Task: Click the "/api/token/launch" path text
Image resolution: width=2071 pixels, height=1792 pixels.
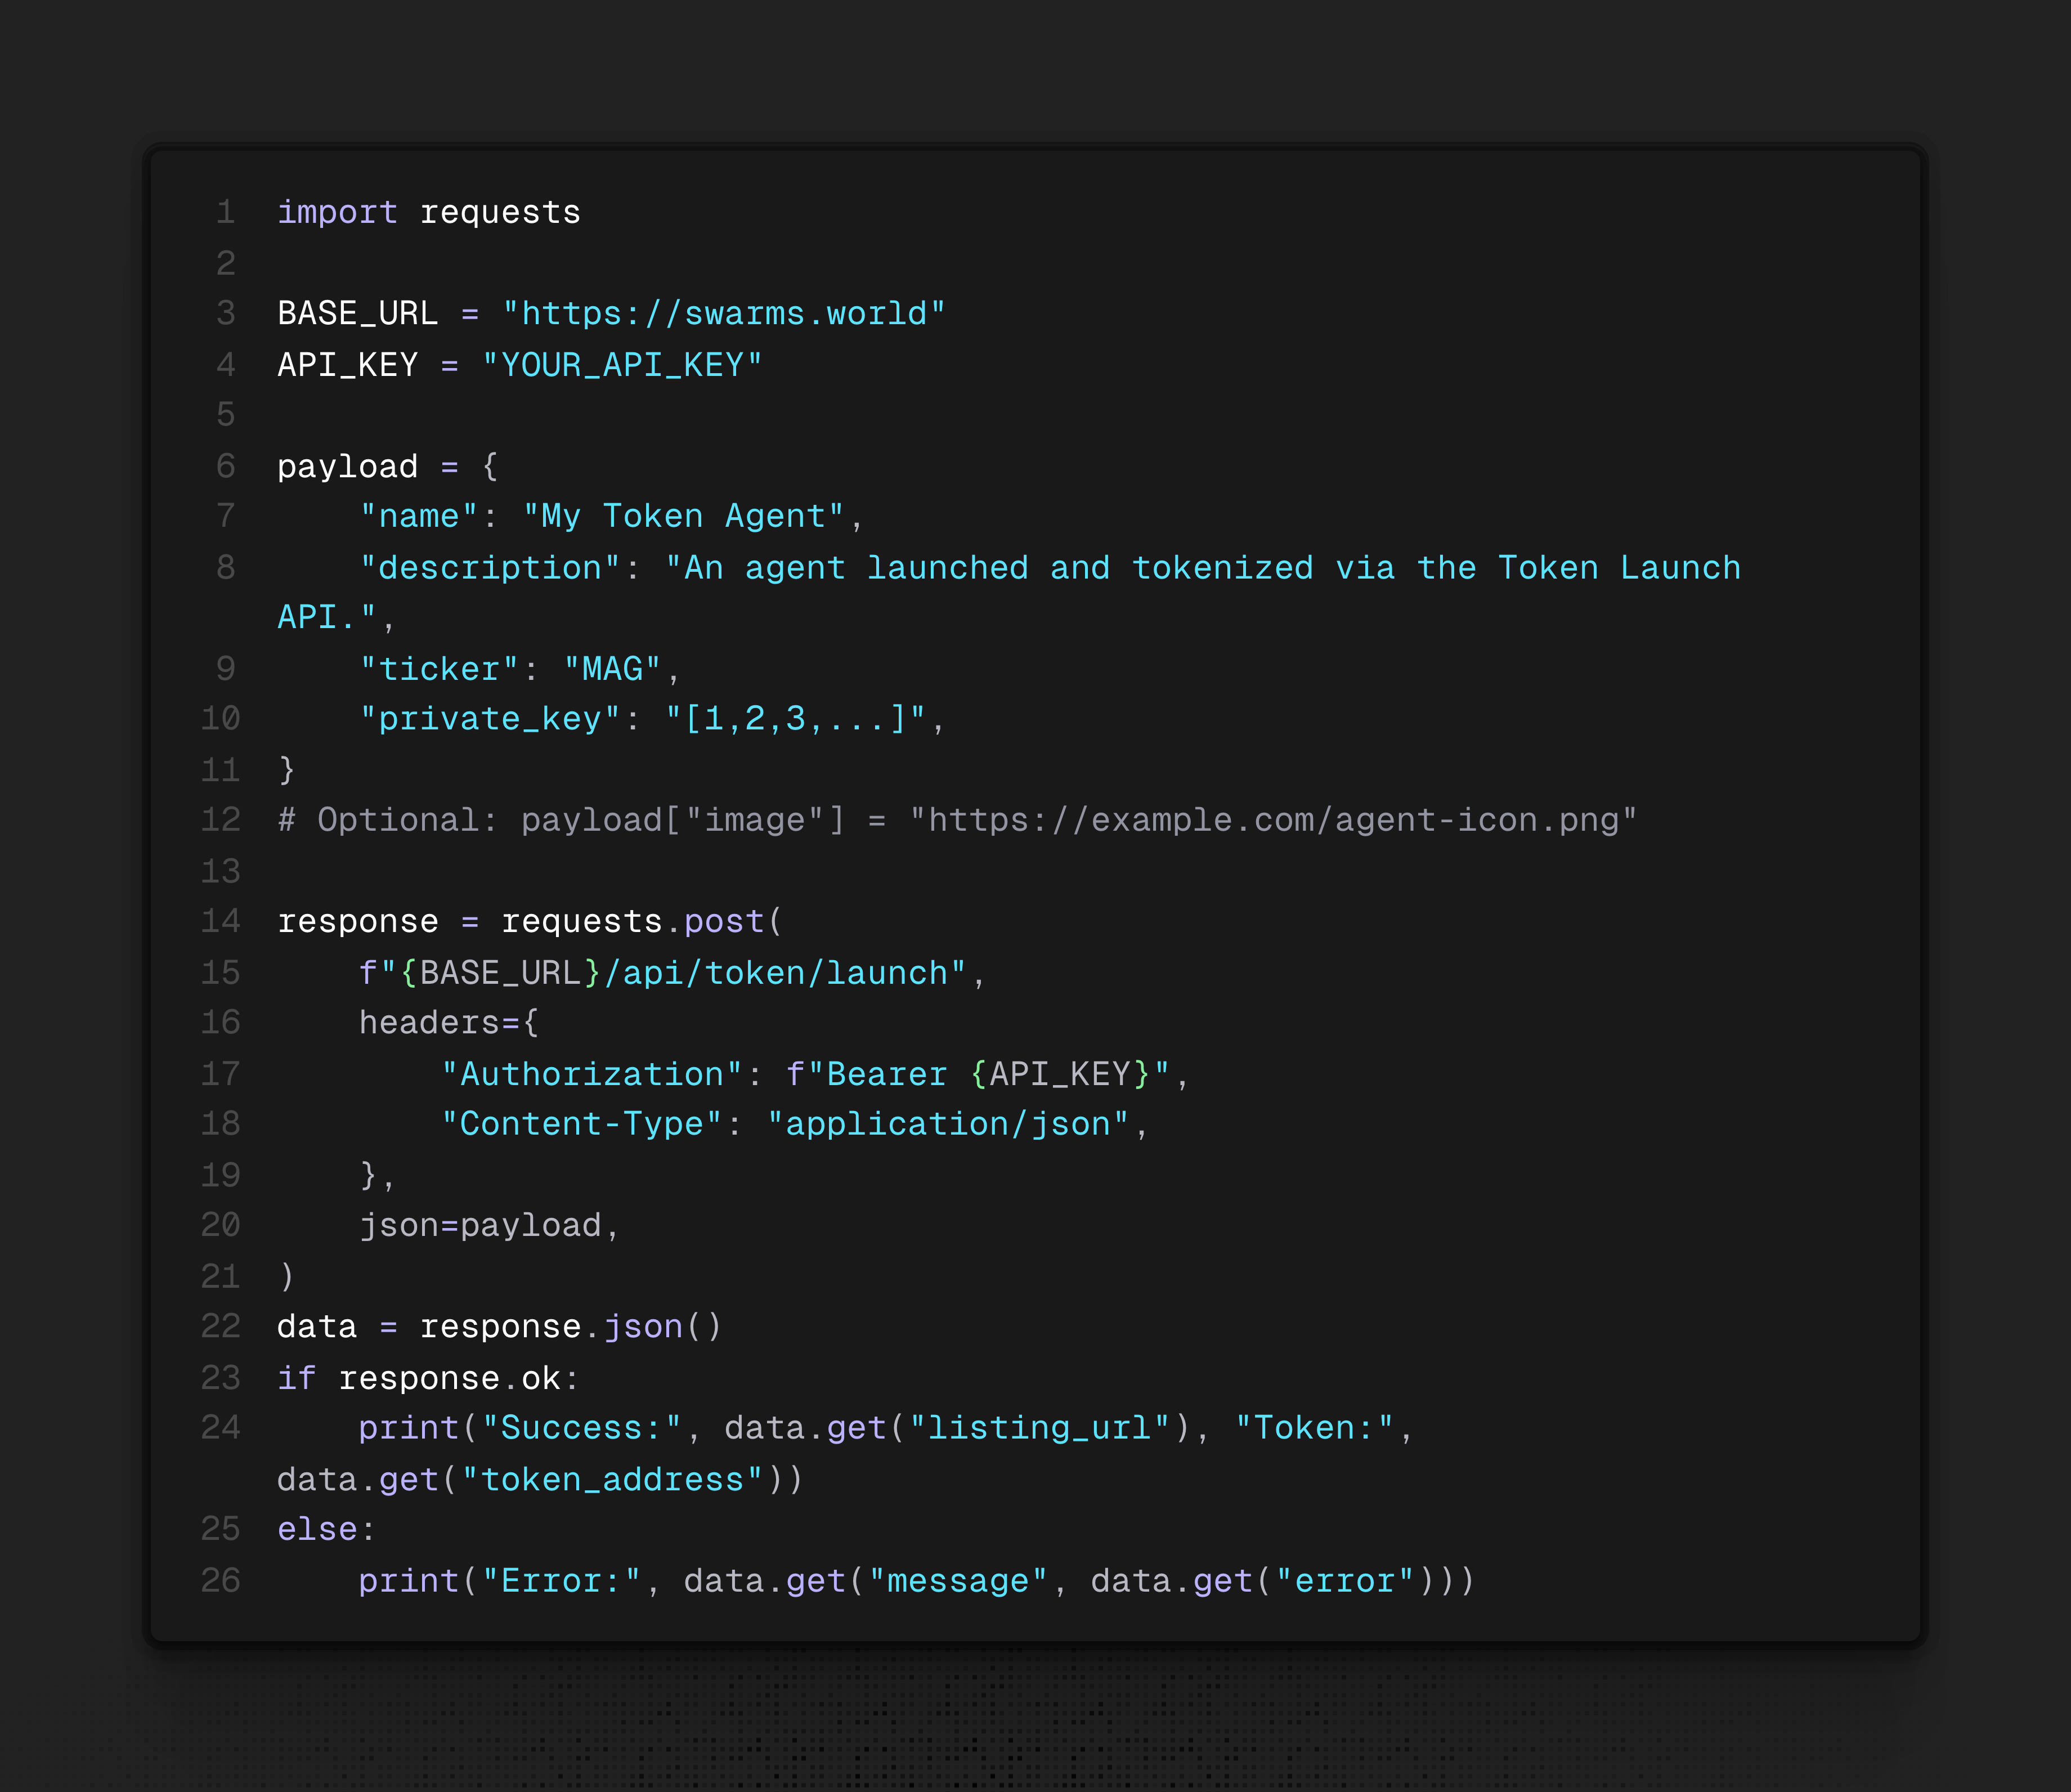Action: click(x=776, y=973)
